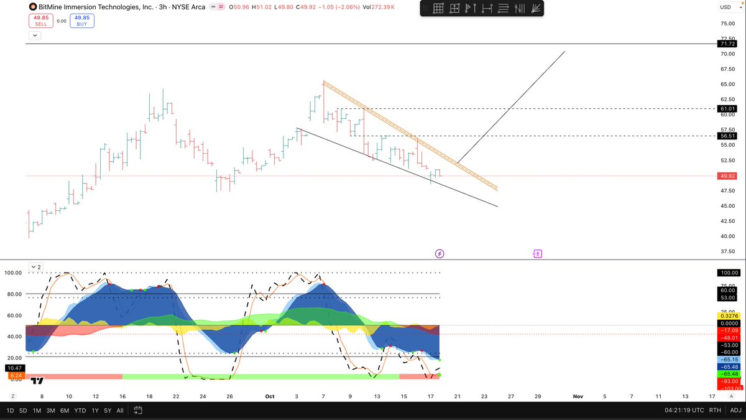Image resolution: width=746 pixels, height=420 pixels.
Task: Click the BitMine symbol logo icon
Action: [x=32, y=7]
